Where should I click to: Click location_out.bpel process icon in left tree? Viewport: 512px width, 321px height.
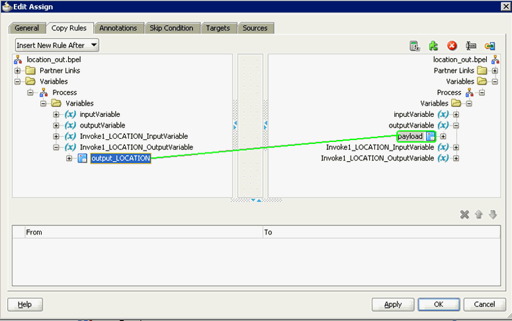18,59
